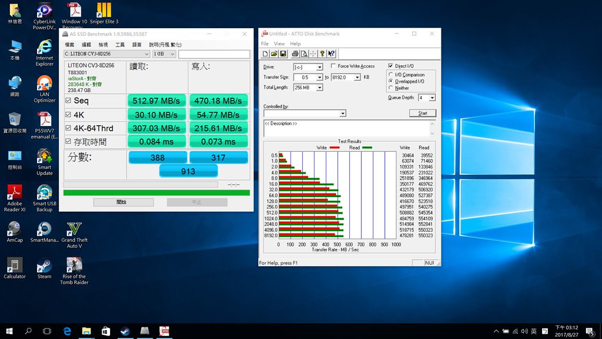Open the AS SSD 檔案 (File) menu

coord(69,45)
